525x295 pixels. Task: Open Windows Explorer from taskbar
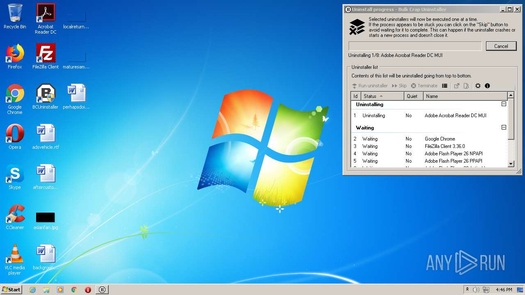point(46,290)
